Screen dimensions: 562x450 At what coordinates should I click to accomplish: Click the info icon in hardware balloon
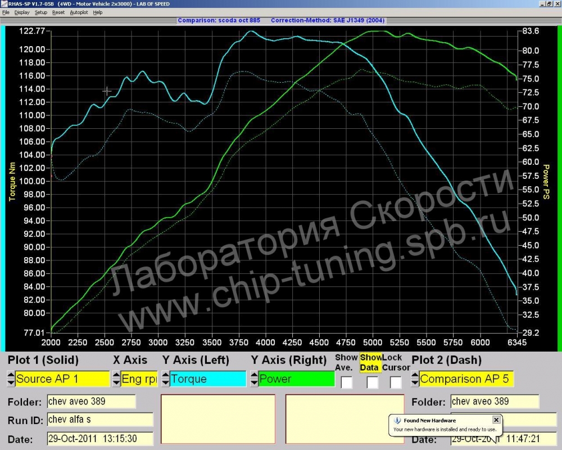397,420
